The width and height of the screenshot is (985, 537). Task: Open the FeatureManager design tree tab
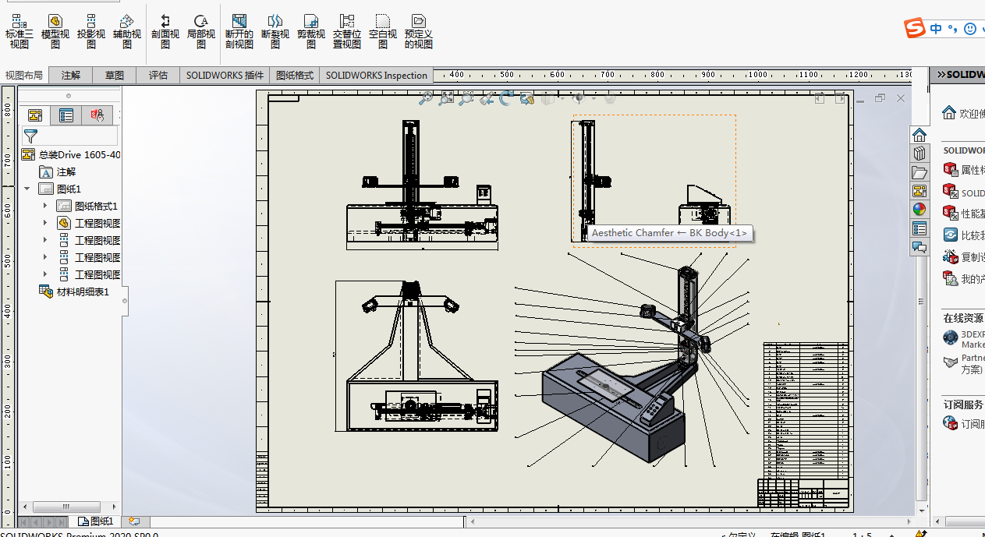[x=34, y=115]
